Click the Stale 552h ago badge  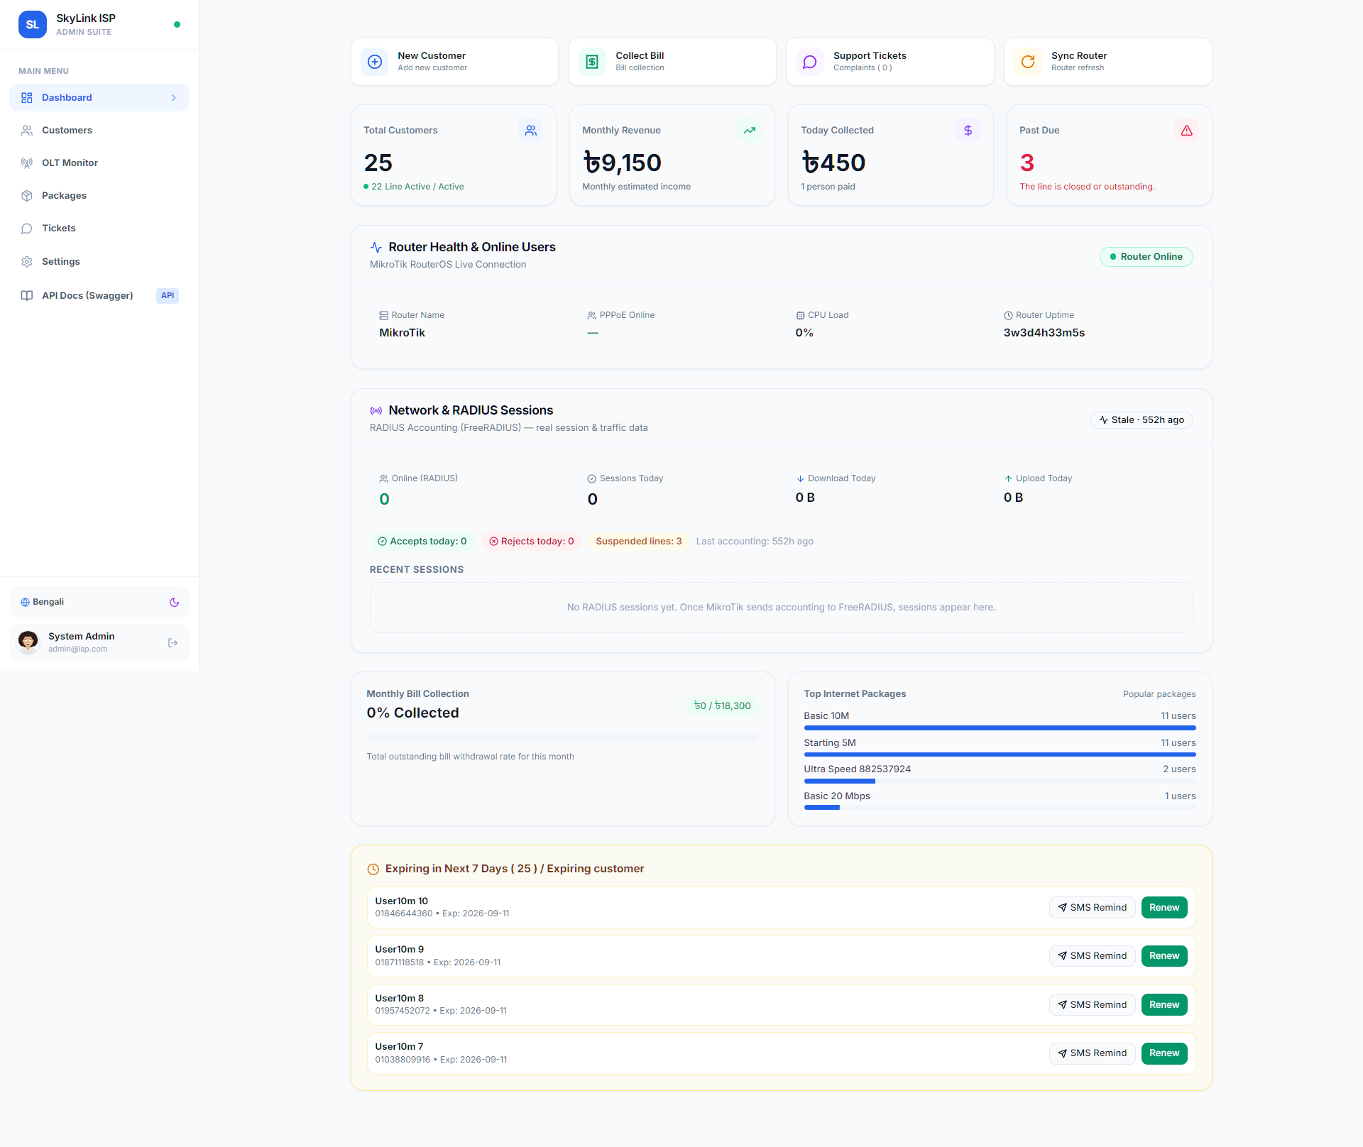pos(1142,420)
